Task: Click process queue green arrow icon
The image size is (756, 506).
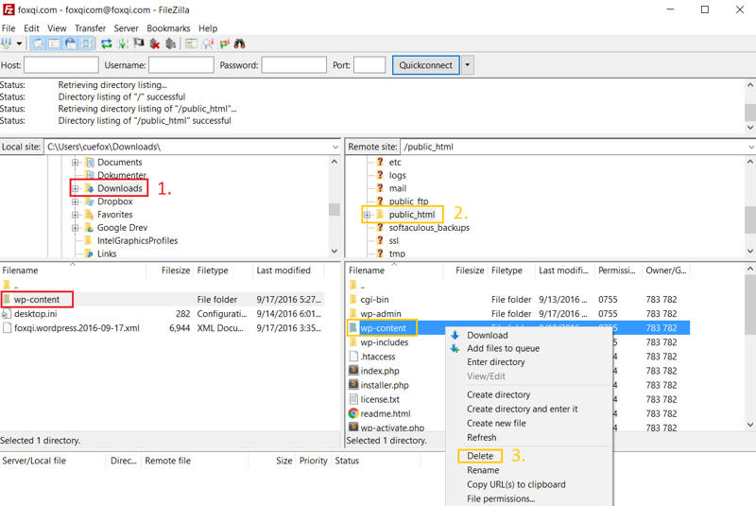Action: tap(123, 44)
